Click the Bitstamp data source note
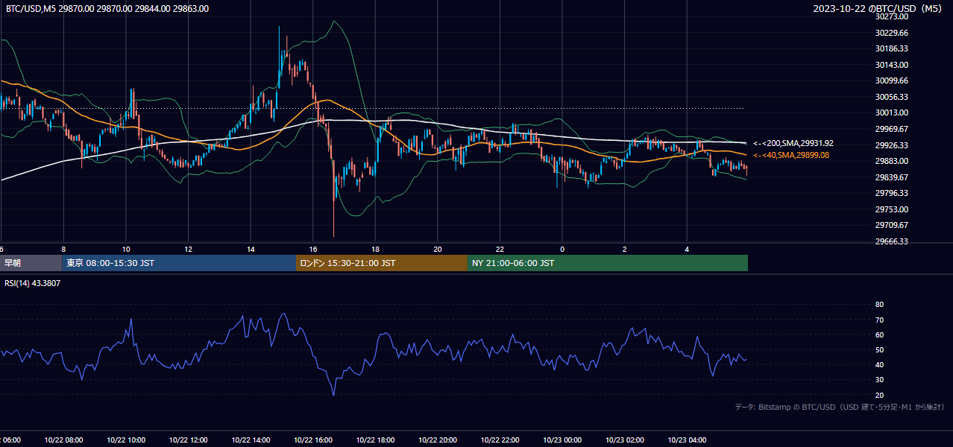The width and height of the screenshot is (953, 447). click(x=840, y=408)
